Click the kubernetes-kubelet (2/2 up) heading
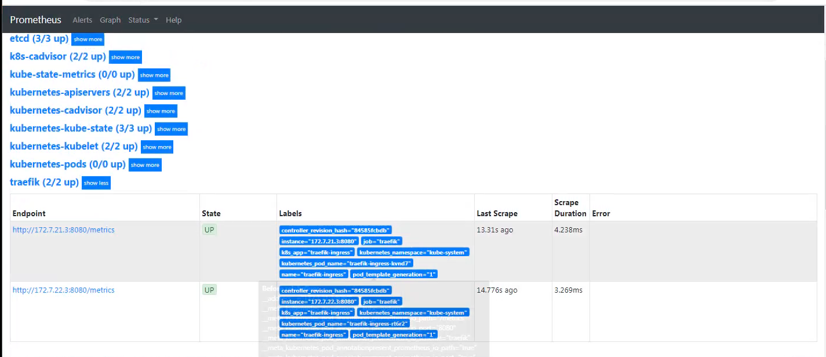 [74, 146]
